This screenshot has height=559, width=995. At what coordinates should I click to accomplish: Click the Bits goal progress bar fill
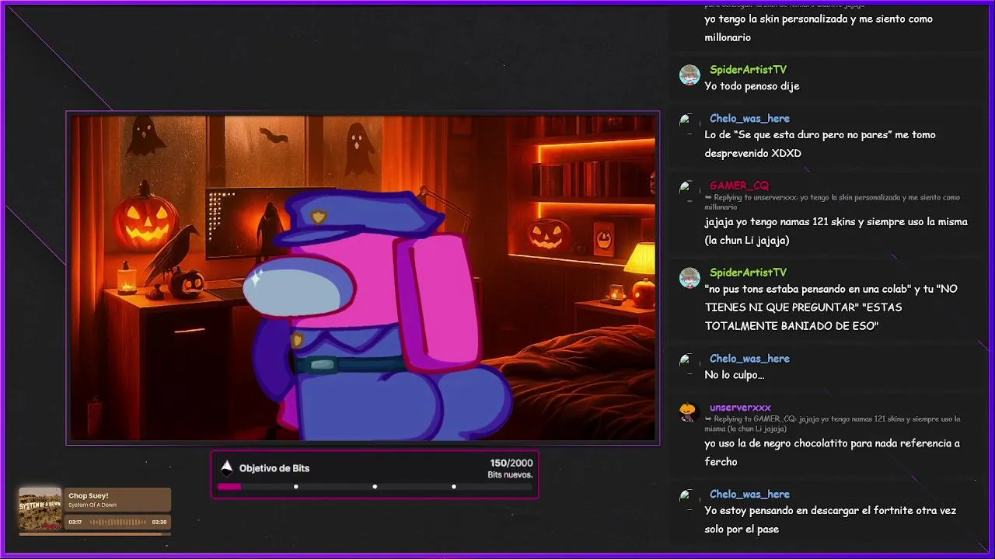[x=229, y=487]
